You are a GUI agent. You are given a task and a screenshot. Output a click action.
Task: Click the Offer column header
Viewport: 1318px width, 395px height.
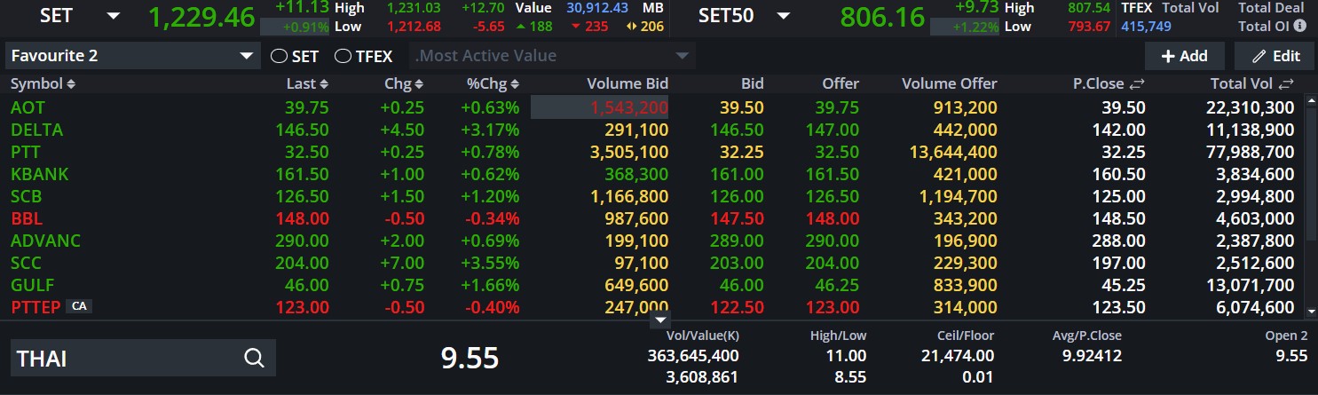(841, 83)
